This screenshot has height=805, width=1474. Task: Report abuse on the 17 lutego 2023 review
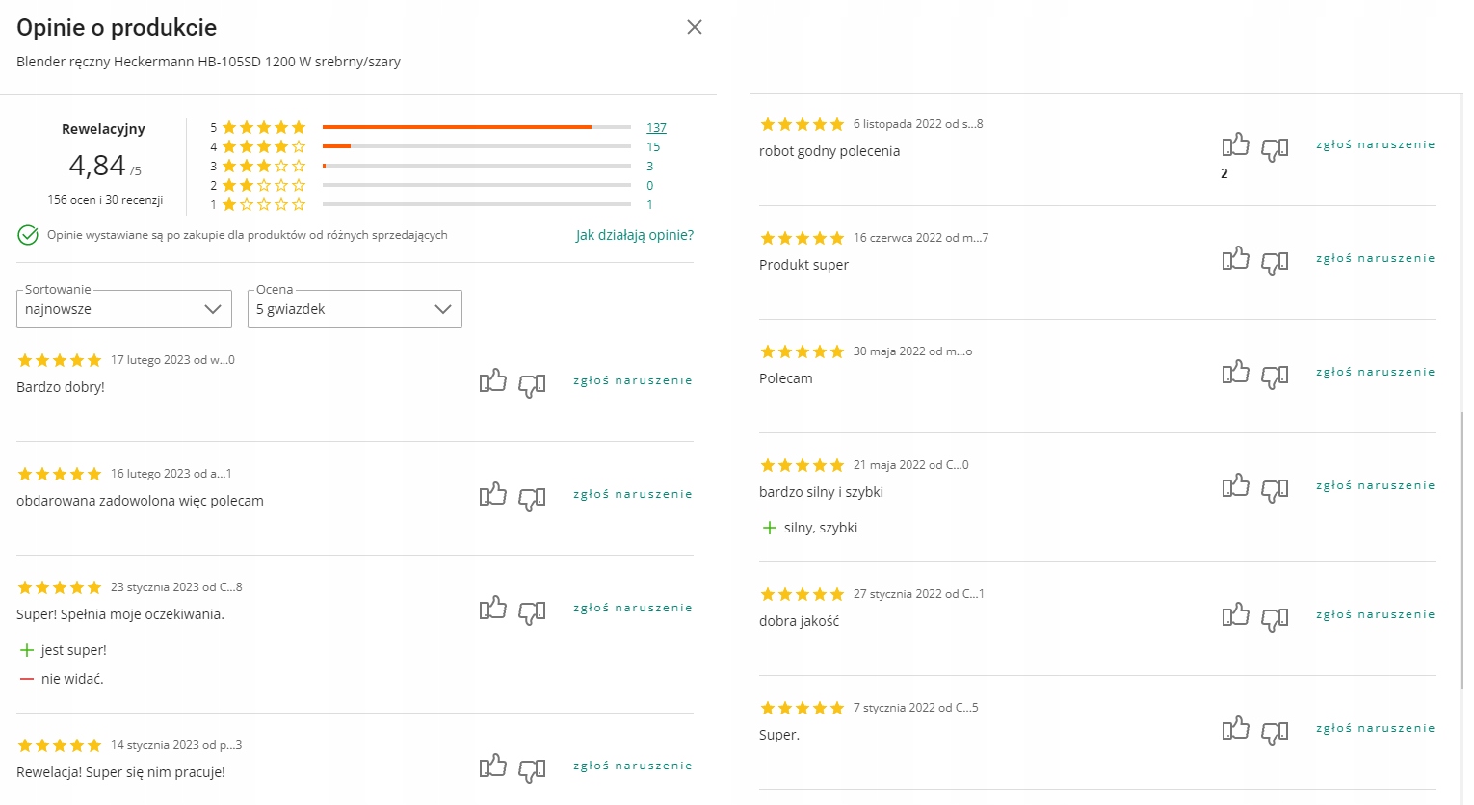(x=633, y=380)
